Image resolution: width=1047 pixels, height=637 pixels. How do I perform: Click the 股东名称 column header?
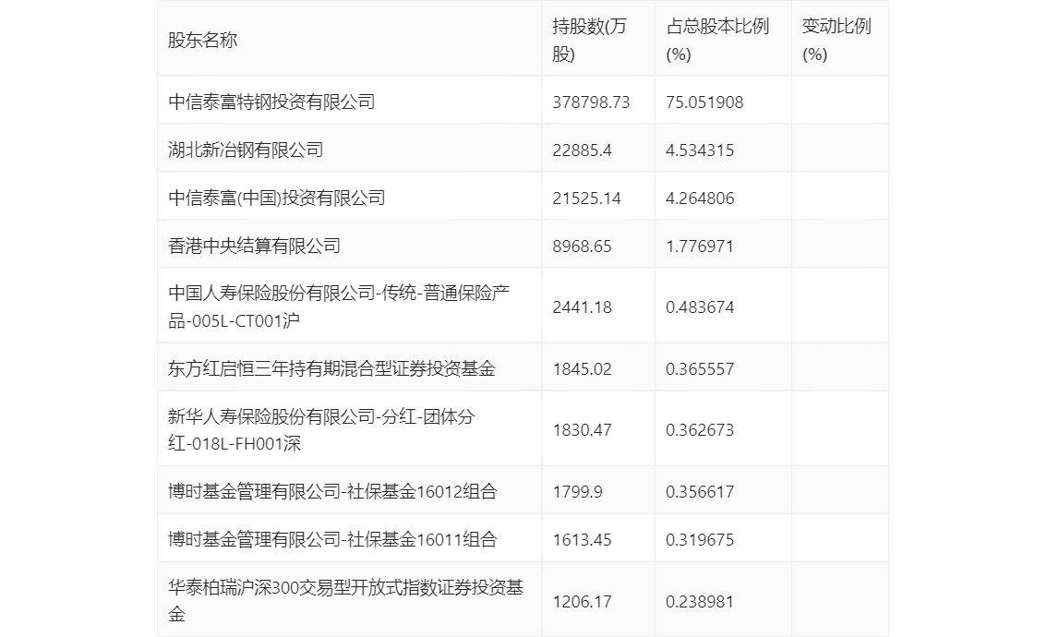pyautogui.click(x=202, y=40)
